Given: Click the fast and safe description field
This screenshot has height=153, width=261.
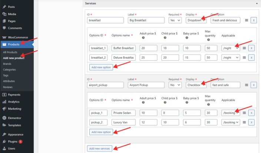Looking at the screenshot, I should point(225,85).
